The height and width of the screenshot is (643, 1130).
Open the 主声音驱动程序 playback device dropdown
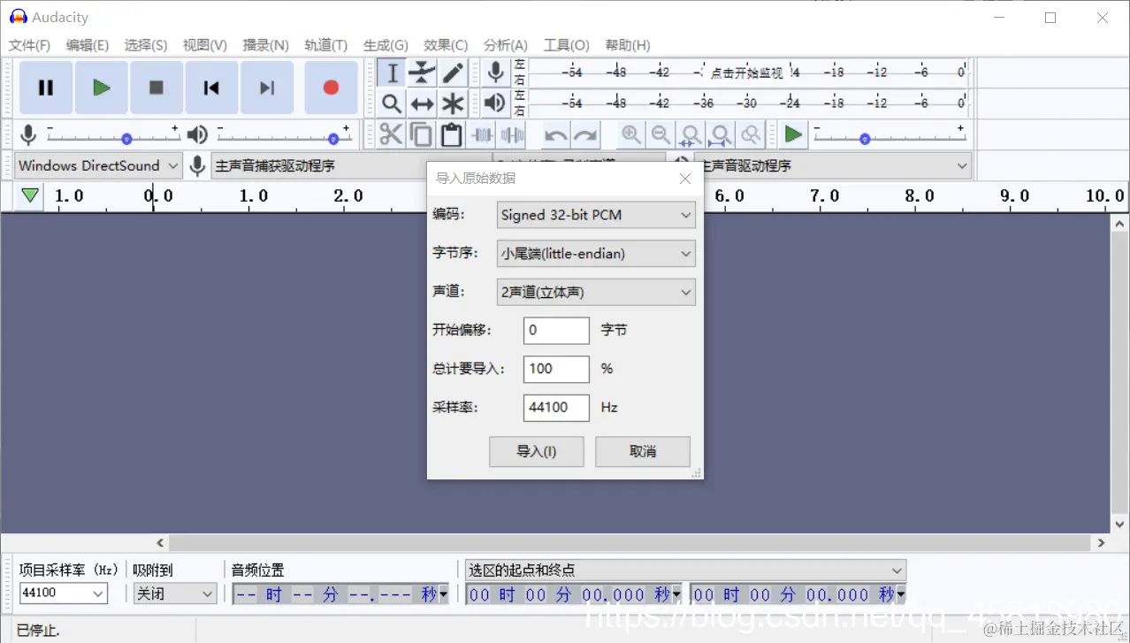click(x=832, y=165)
